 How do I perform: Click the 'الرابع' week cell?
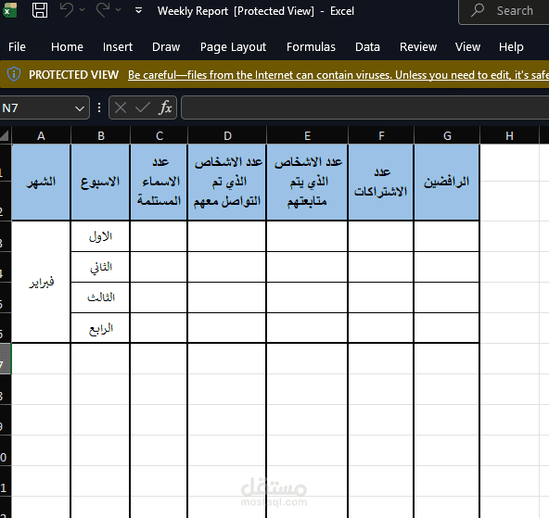100,328
